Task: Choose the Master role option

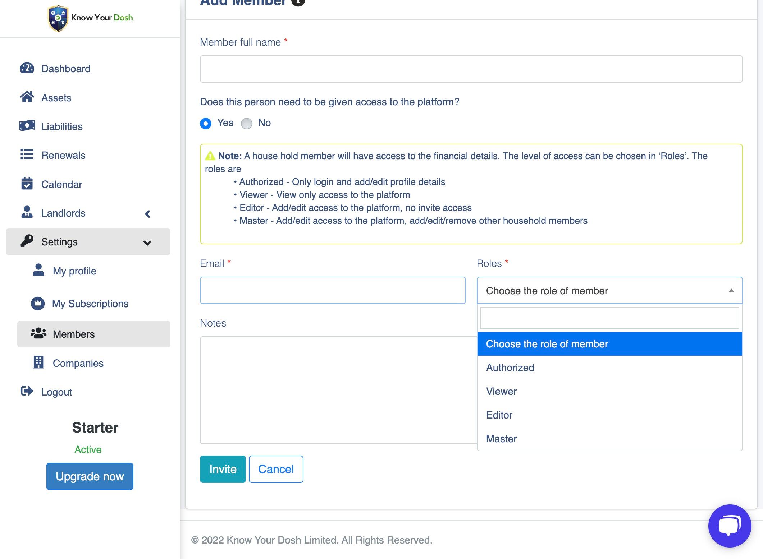Action: 501,439
